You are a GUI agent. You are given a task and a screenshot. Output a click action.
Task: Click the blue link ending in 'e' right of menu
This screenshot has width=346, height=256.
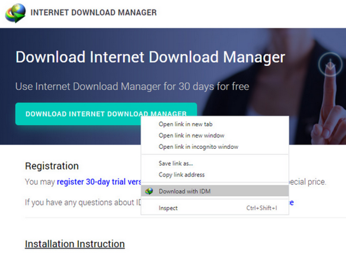coord(291,203)
